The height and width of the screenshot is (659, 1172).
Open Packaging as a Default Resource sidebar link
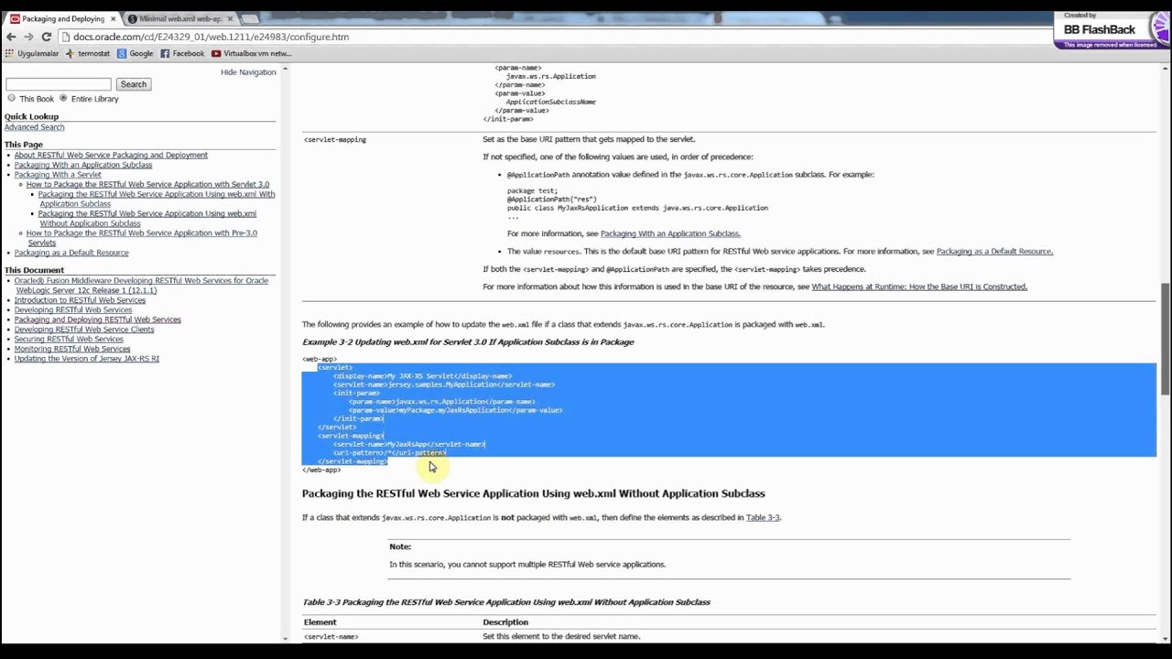pyautogui.click(x=71, y=253)
